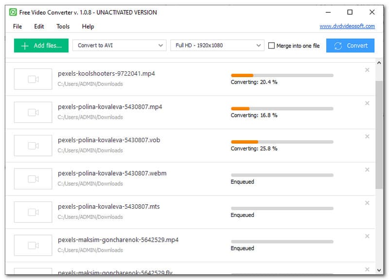
Task: Click camera icon for pexels-polina-kovaleva-5430807.mts
Action: (33, 212)
